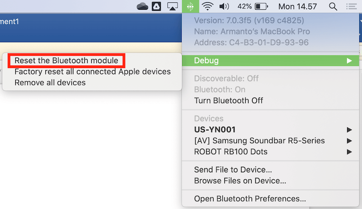This screenshot has width=362, height=209.
Task: Click the cloud icon in menu bar
Action: [142, 6]
